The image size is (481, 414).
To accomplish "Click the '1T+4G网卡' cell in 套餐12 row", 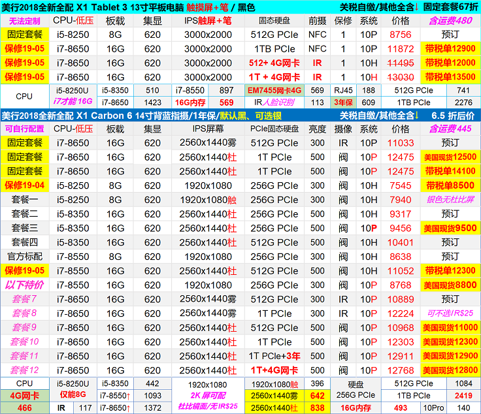I will [x=274, y=370].
